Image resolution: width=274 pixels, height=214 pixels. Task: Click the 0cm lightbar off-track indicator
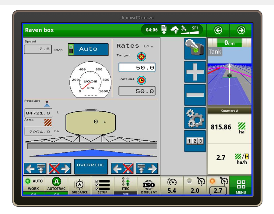[x=230, y=43]
